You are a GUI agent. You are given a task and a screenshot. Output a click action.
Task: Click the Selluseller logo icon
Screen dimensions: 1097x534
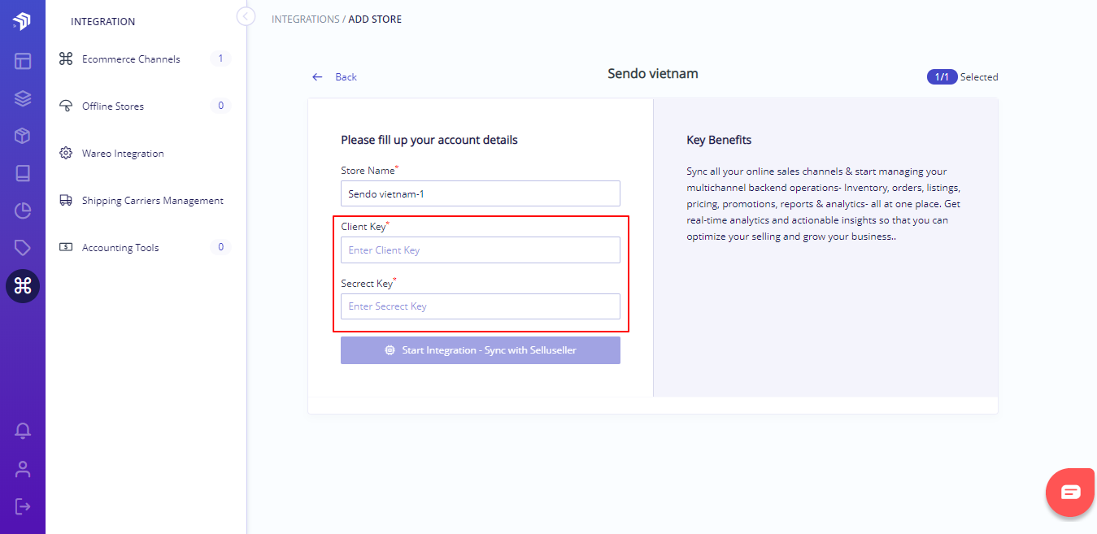tap(22, 21)
